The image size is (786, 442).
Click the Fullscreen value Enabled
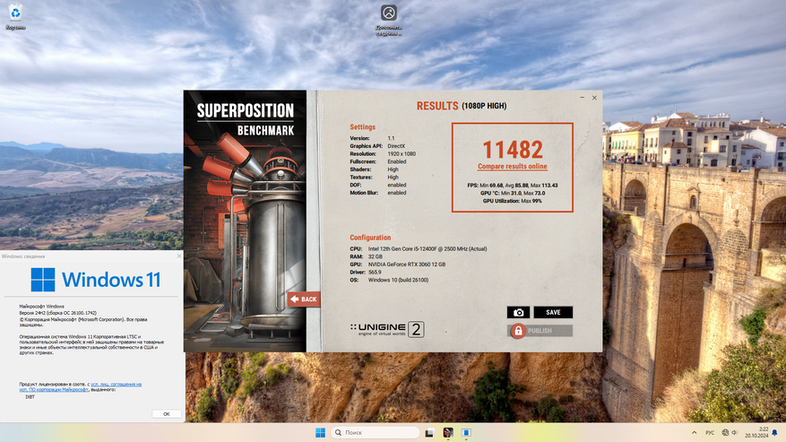pyautogui.click(x=396, y=161)
